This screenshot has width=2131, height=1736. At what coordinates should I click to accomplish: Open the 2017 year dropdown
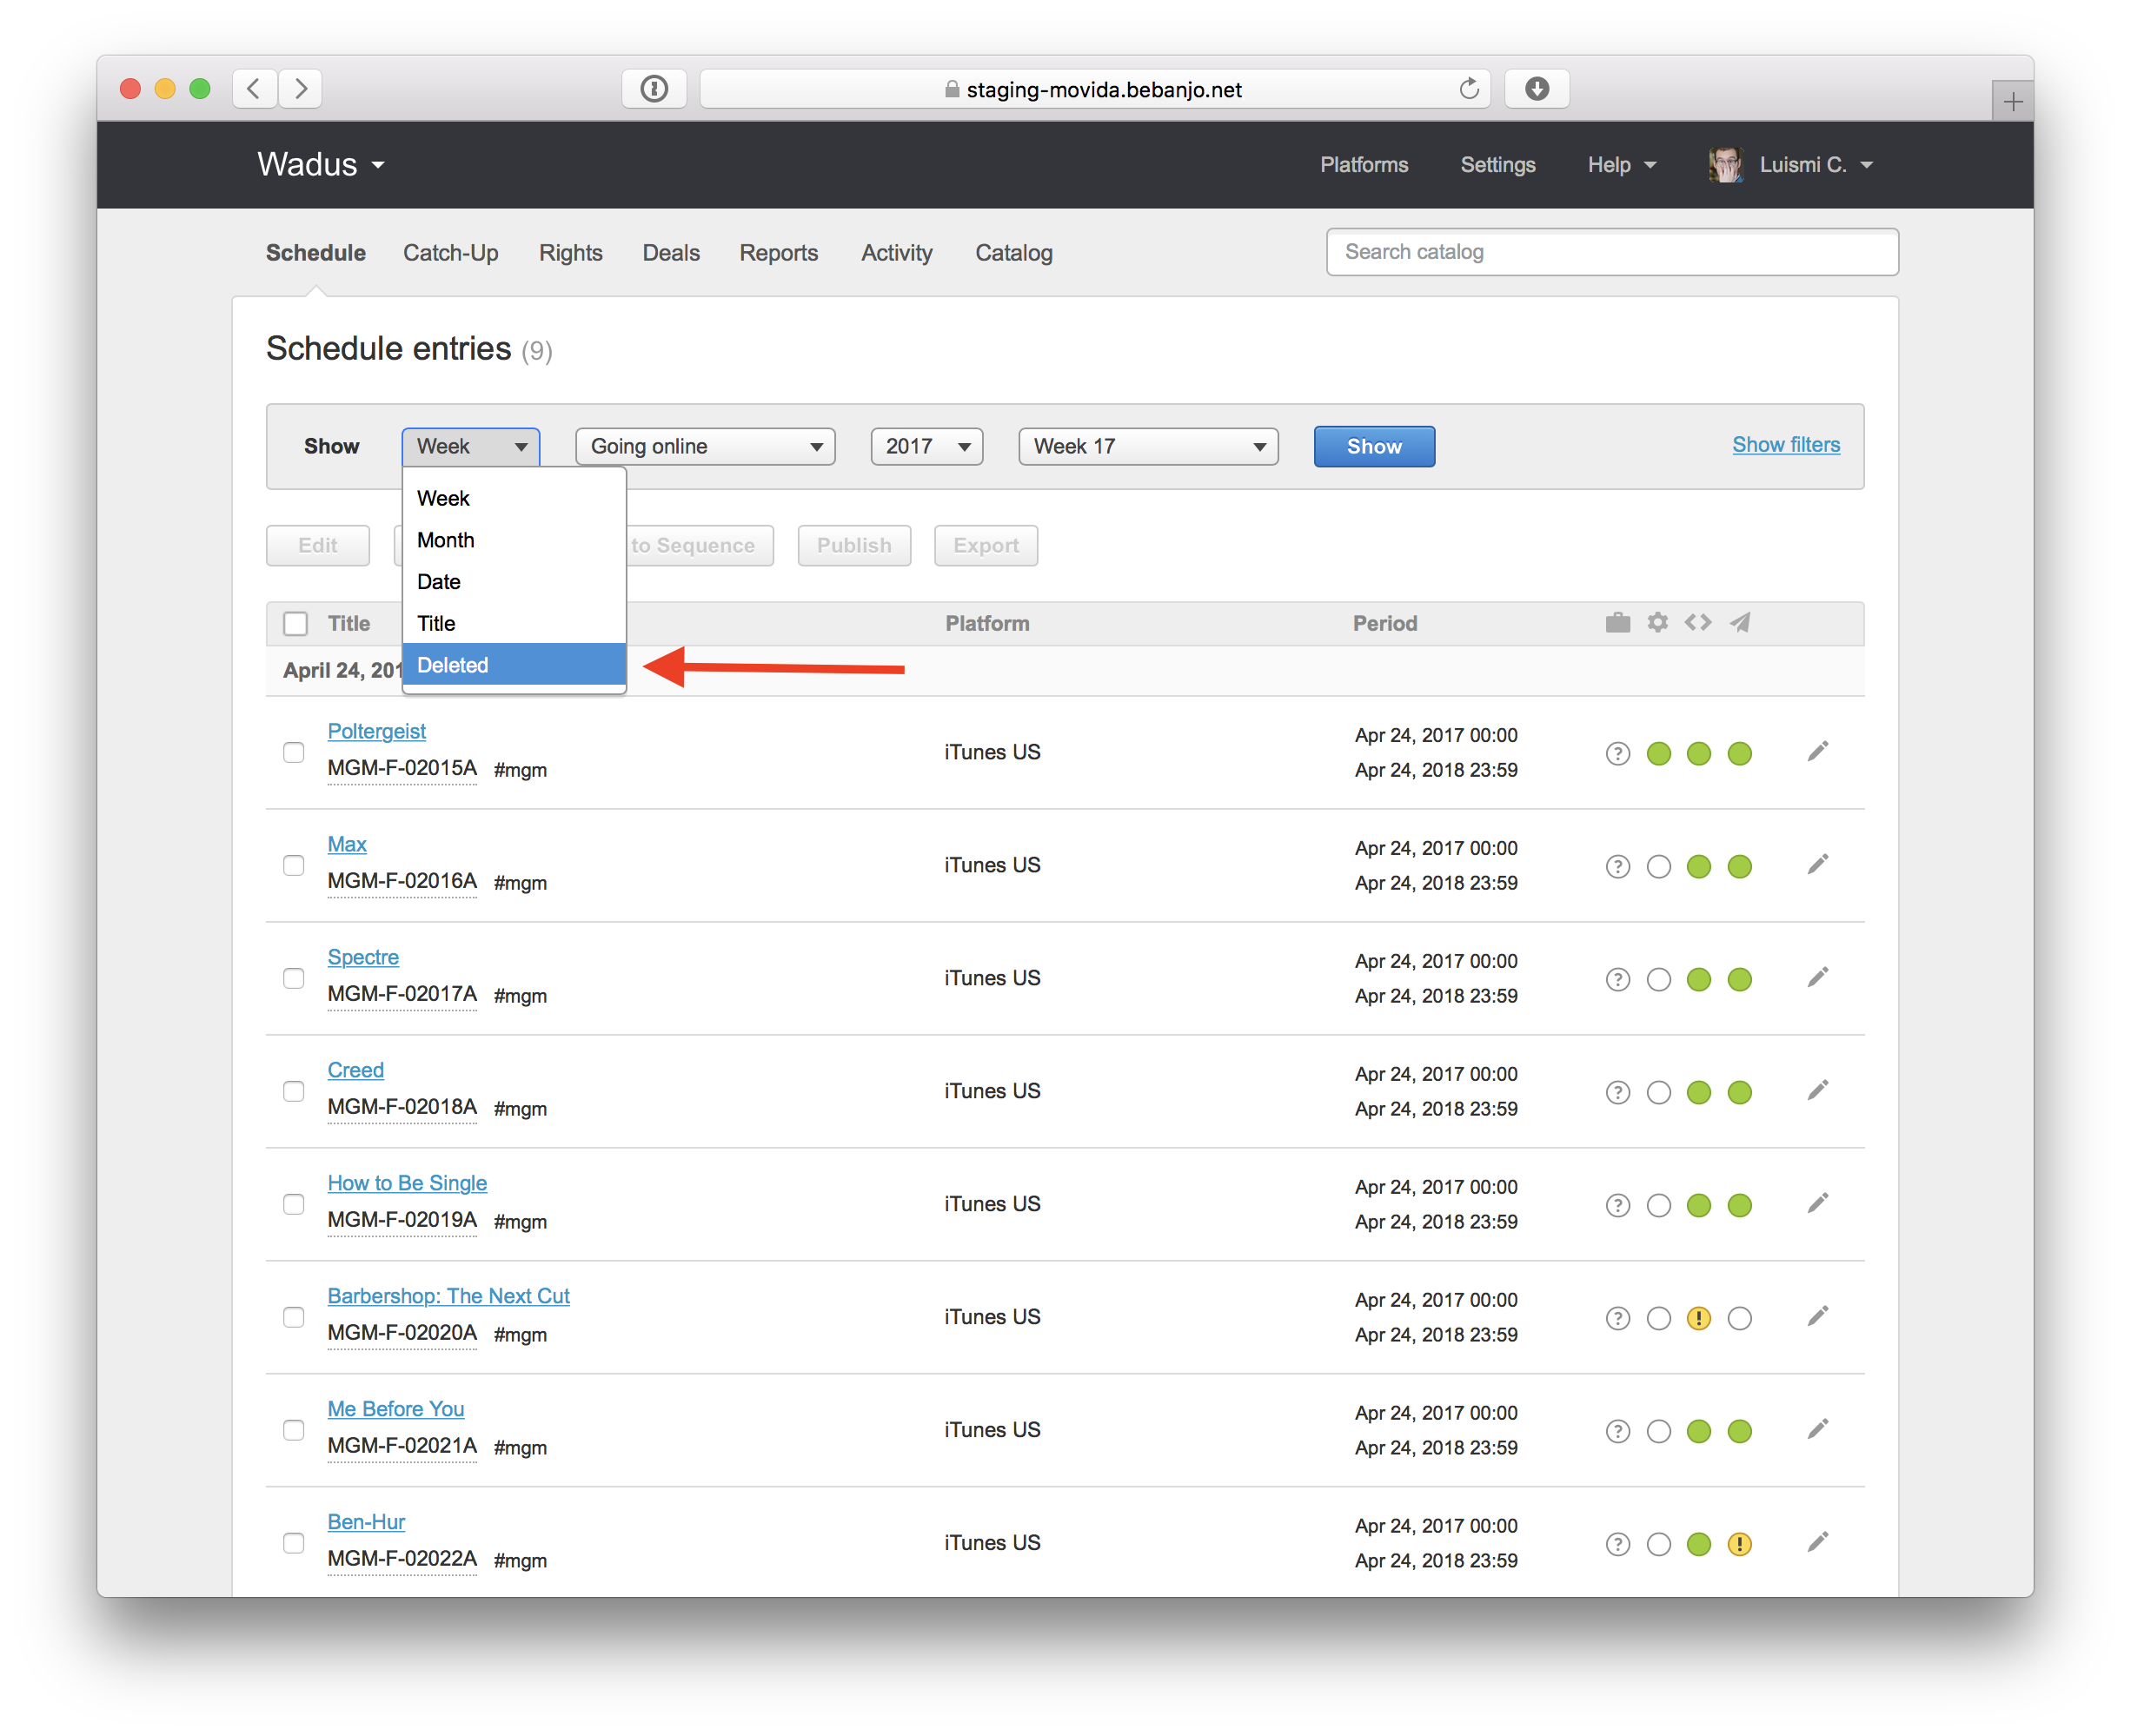(926, 447)
